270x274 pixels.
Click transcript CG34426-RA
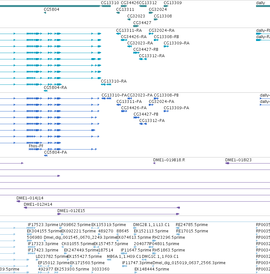134,37
